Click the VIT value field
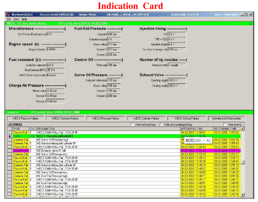258x202 pixels. 177,34
